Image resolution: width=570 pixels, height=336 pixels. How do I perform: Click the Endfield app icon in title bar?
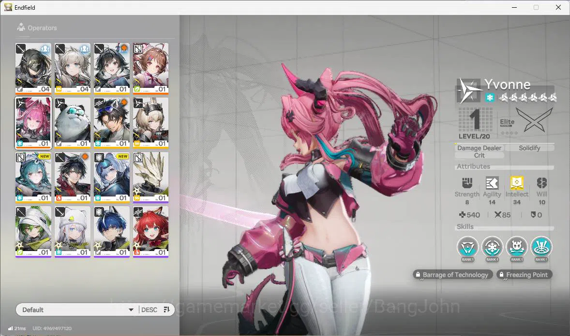tap(8, 7)
